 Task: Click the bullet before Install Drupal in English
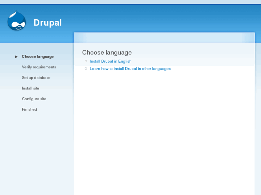86,61
